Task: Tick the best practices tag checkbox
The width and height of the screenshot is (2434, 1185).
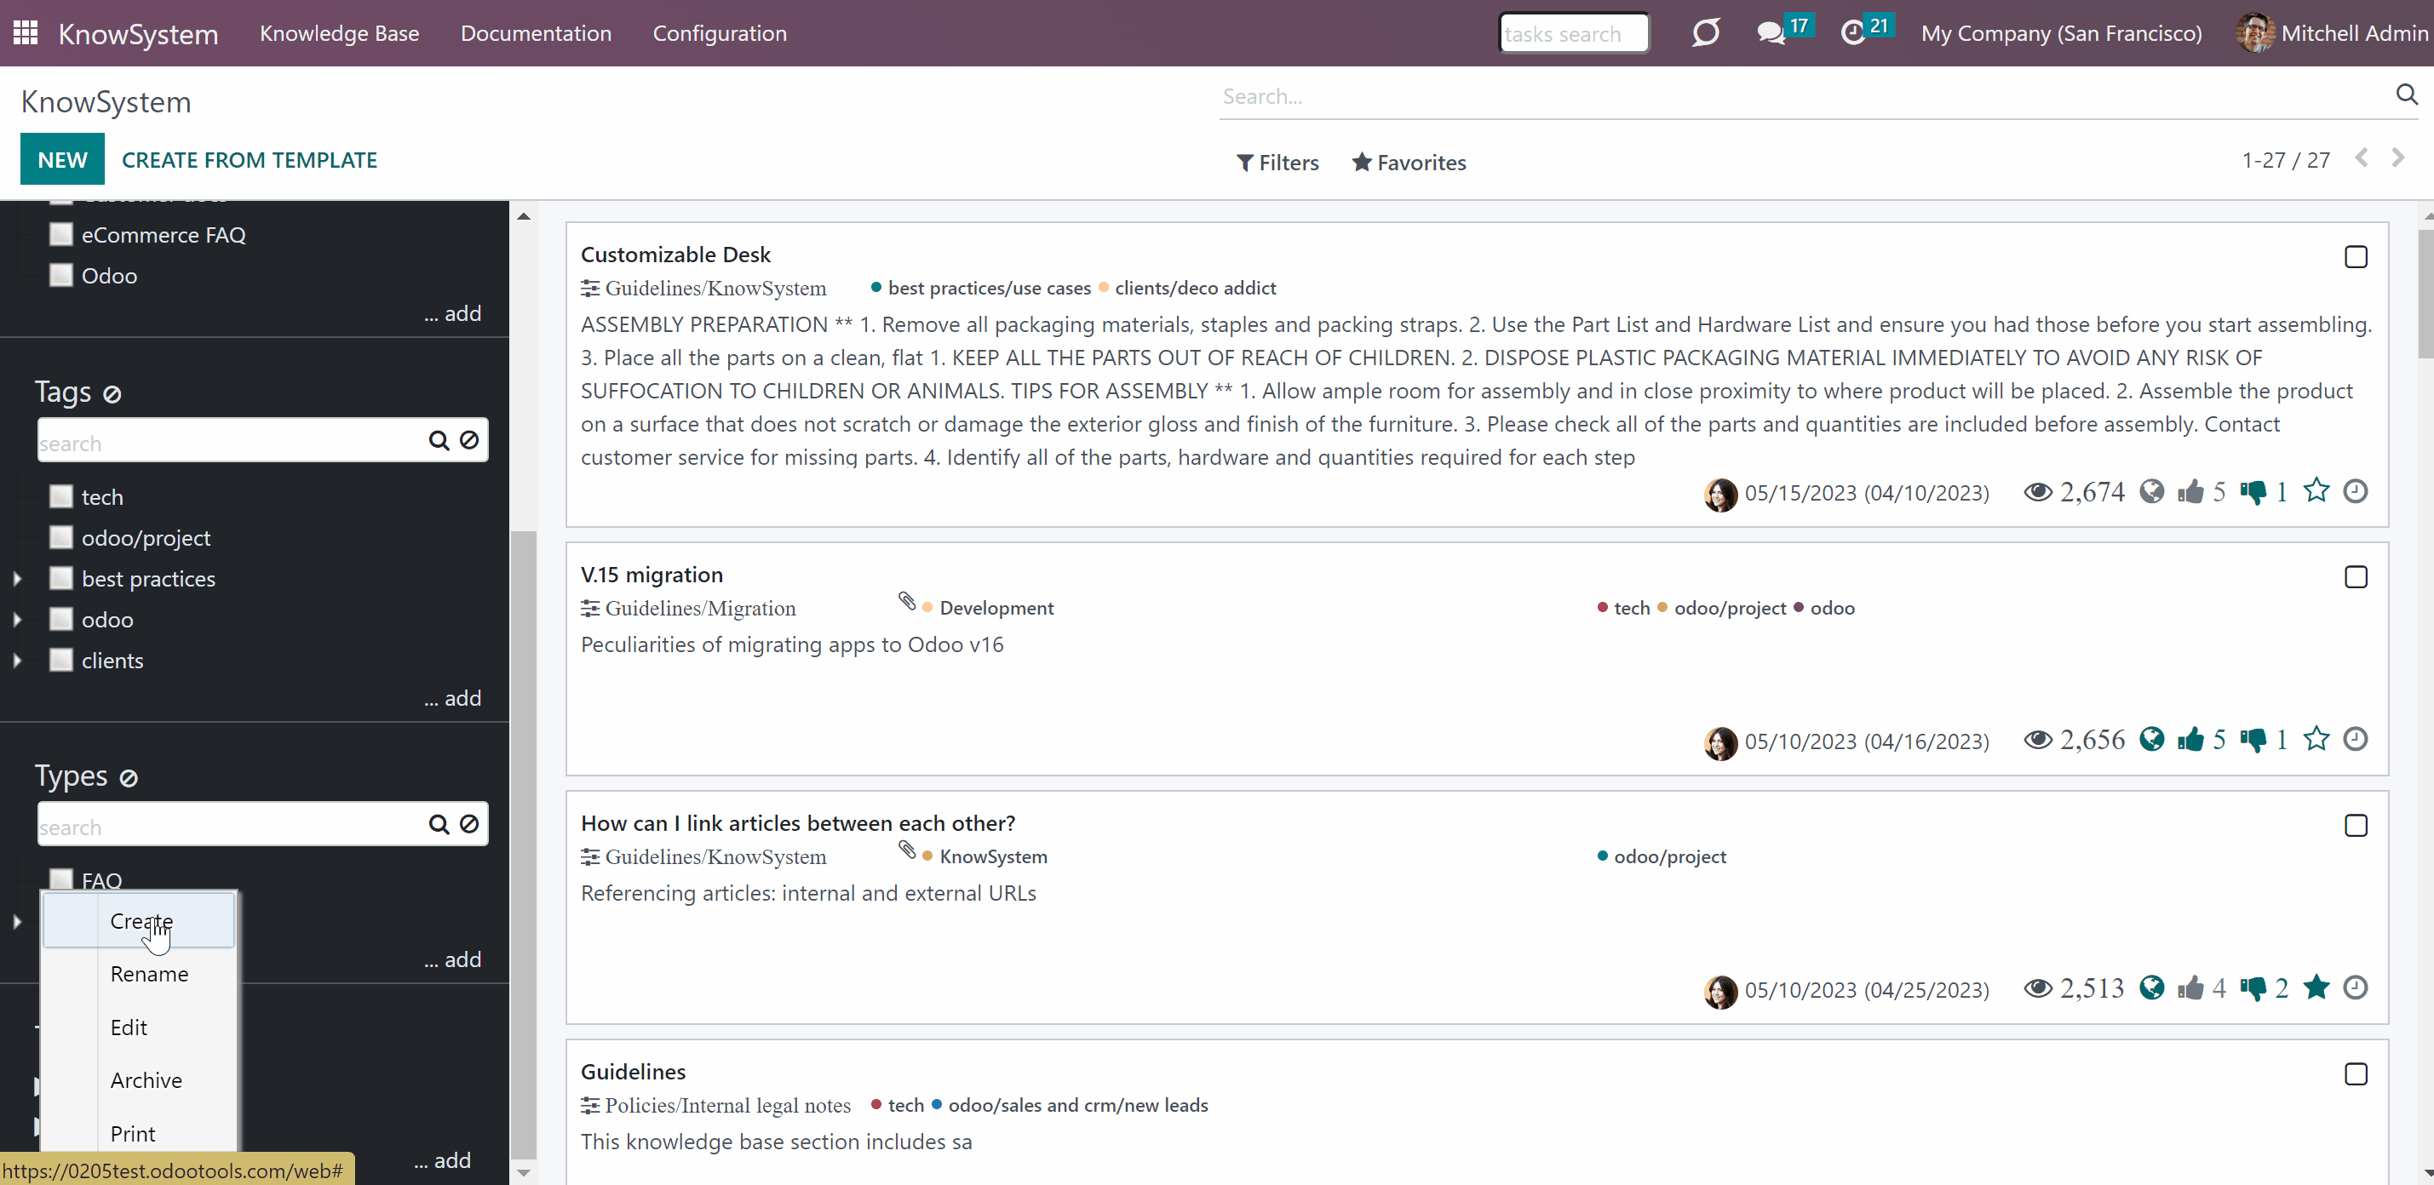Action: coord(61,579)
